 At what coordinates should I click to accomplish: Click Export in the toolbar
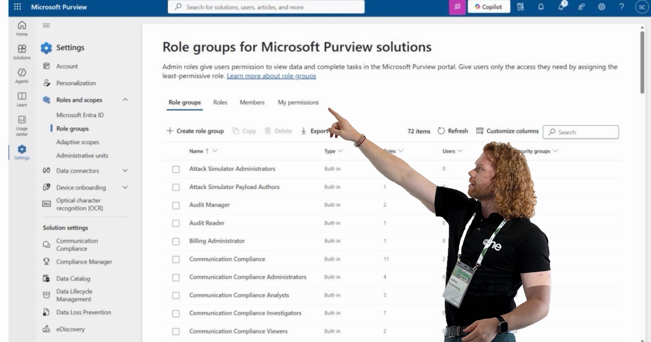click(315, 131)
